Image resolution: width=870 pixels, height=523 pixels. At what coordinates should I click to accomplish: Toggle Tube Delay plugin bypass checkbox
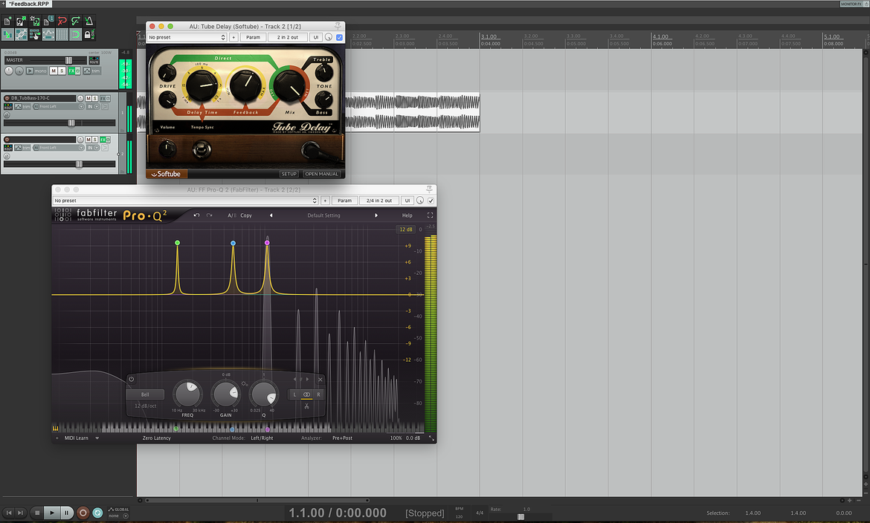[x=340, y=37]
